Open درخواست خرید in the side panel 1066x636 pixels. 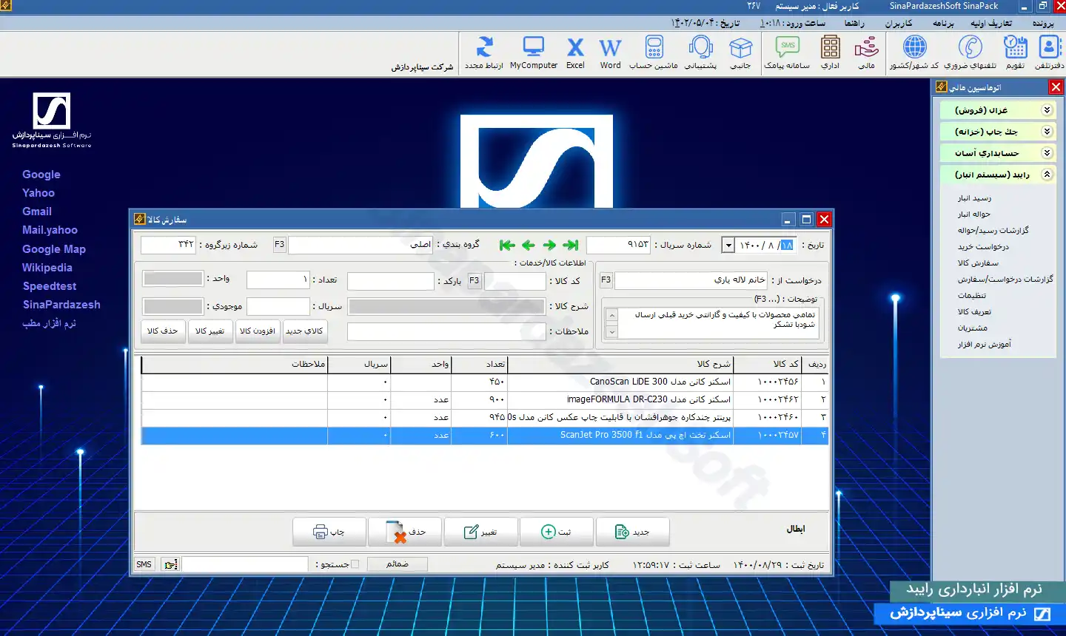pos(983,247)
